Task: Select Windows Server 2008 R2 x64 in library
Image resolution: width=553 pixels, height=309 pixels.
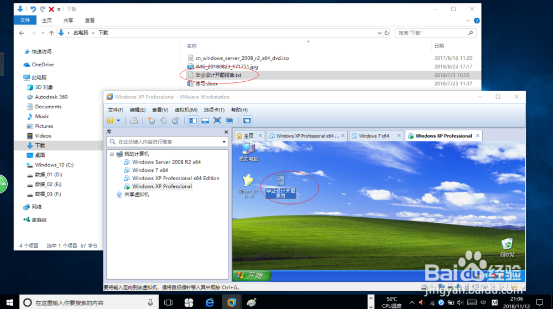Action: pyautogui.click(x=166, y=162)
